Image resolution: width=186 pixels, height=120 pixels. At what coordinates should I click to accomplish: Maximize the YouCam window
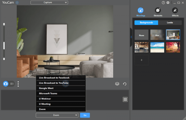click(x=179, y=3)
